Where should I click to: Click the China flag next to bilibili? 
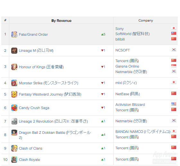click(174, 39)
